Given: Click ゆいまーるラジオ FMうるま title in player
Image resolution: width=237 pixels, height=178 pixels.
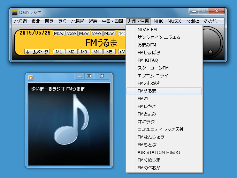Looking at the screenshot, I should [58, 89].
